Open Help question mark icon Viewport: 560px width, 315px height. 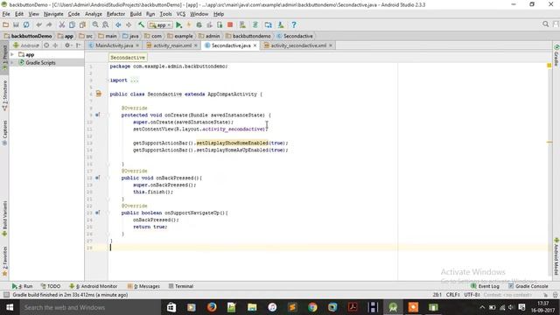294,25
